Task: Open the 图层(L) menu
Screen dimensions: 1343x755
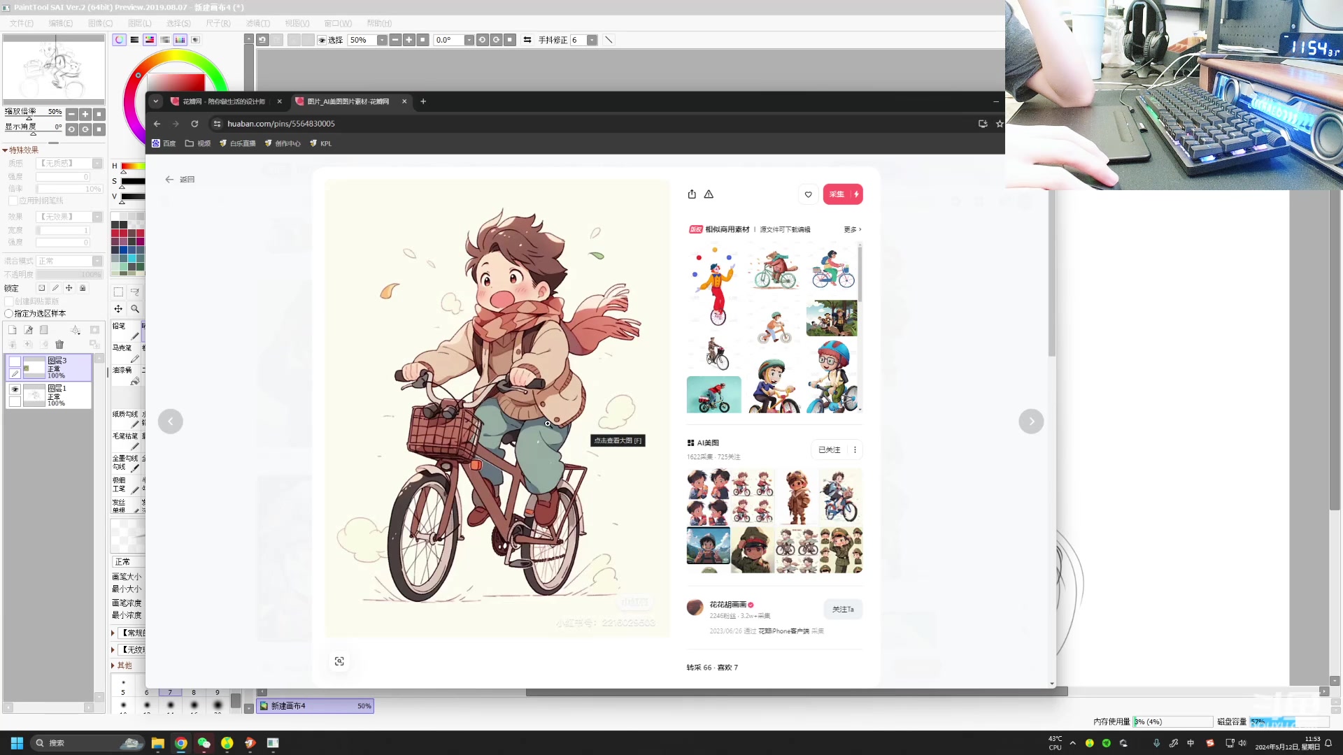Action: coord(139,23)
